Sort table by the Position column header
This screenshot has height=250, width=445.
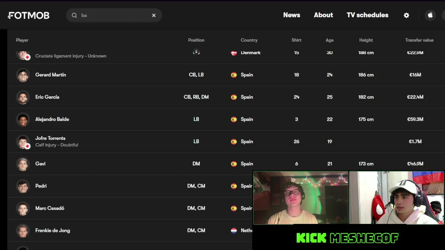pos(196,40)
